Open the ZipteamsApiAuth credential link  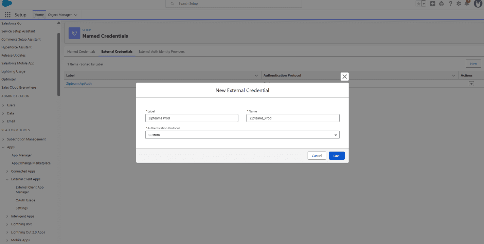pos(79,84)
